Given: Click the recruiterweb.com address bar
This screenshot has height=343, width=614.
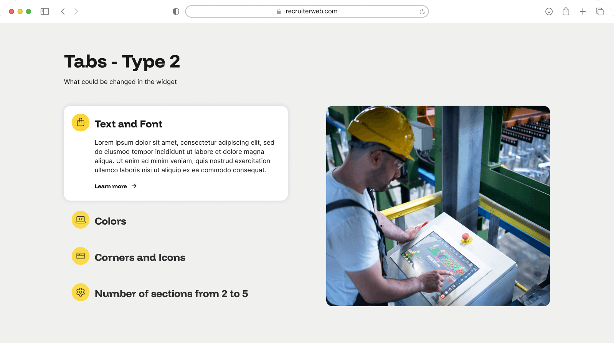Looking at the screenshot, I should [x=307, y=11].
